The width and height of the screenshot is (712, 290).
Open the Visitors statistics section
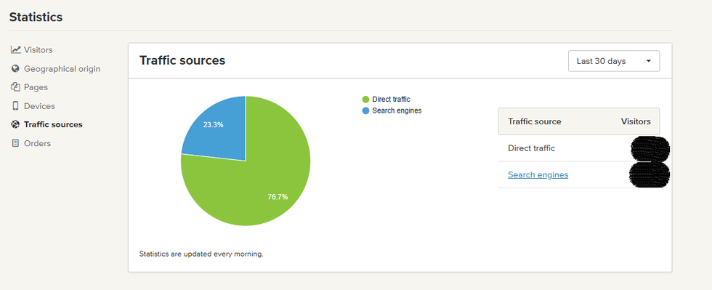pos(38,49)
